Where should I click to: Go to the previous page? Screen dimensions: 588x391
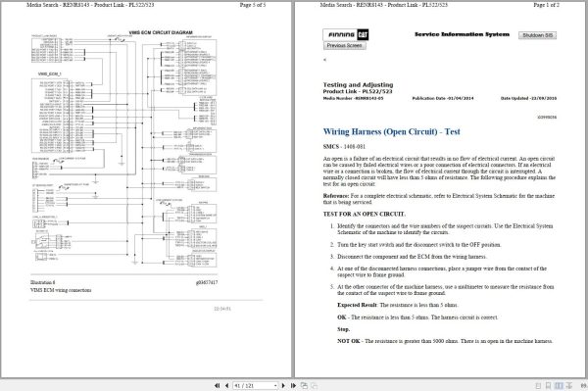pyautogui.click(x=227, y=385)
